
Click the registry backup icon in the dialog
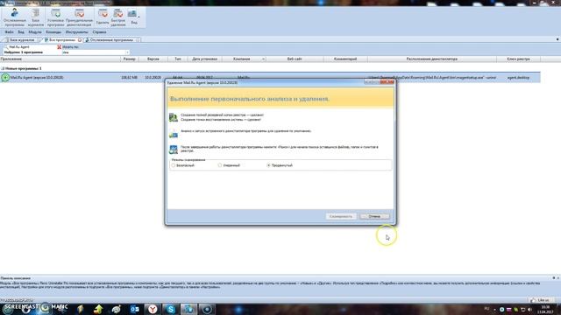point(174,117)
